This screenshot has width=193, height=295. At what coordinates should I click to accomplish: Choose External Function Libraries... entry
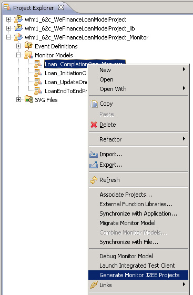point(138,204)
